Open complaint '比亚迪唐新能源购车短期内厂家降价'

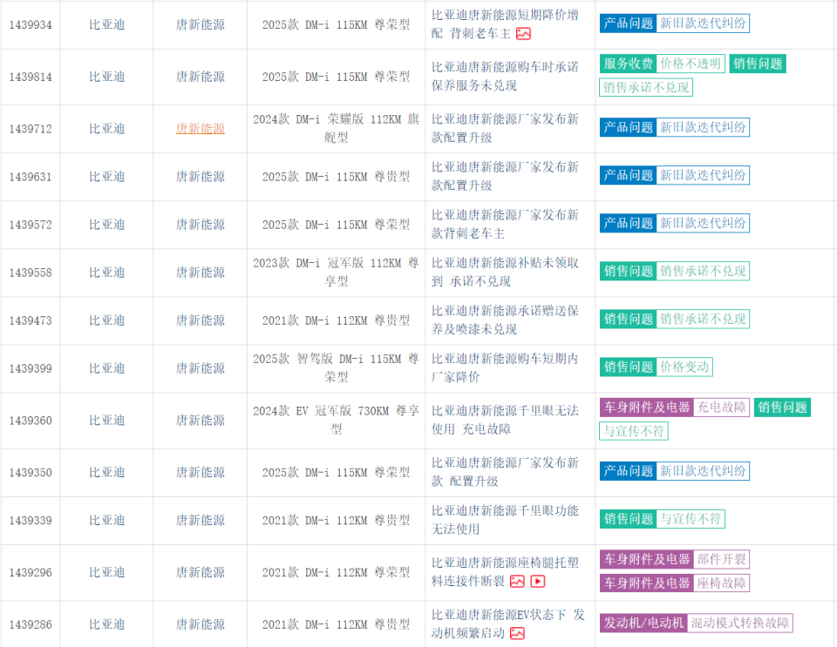pyautogui.click(x=505, y=368)
